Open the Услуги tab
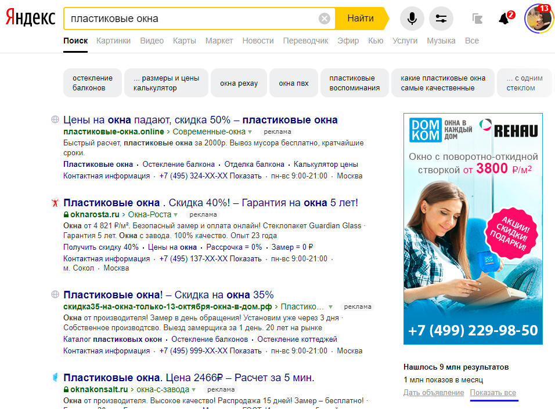Viewport: 555px width, 409px height. point(405,41)
